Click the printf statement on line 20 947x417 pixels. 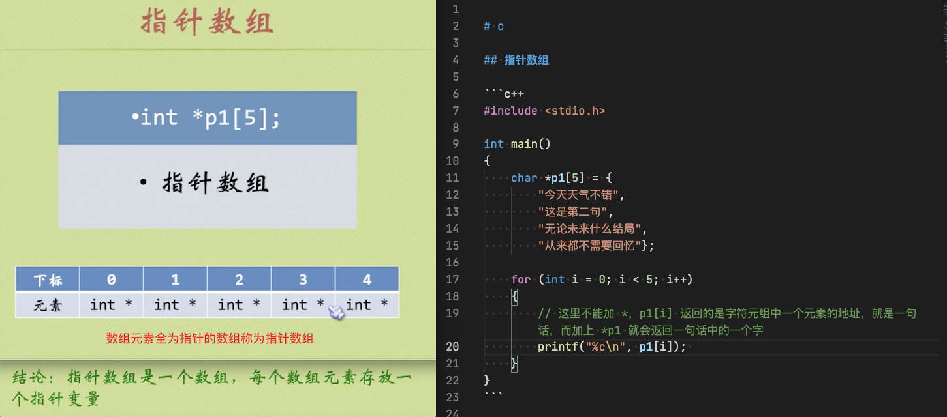pos(612,347)
